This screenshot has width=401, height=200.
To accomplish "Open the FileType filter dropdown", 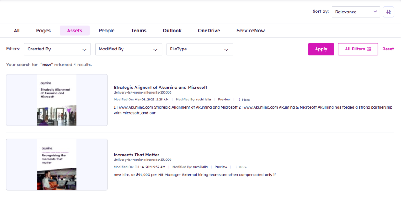I will pyautogui.click(x=200, y=49).
